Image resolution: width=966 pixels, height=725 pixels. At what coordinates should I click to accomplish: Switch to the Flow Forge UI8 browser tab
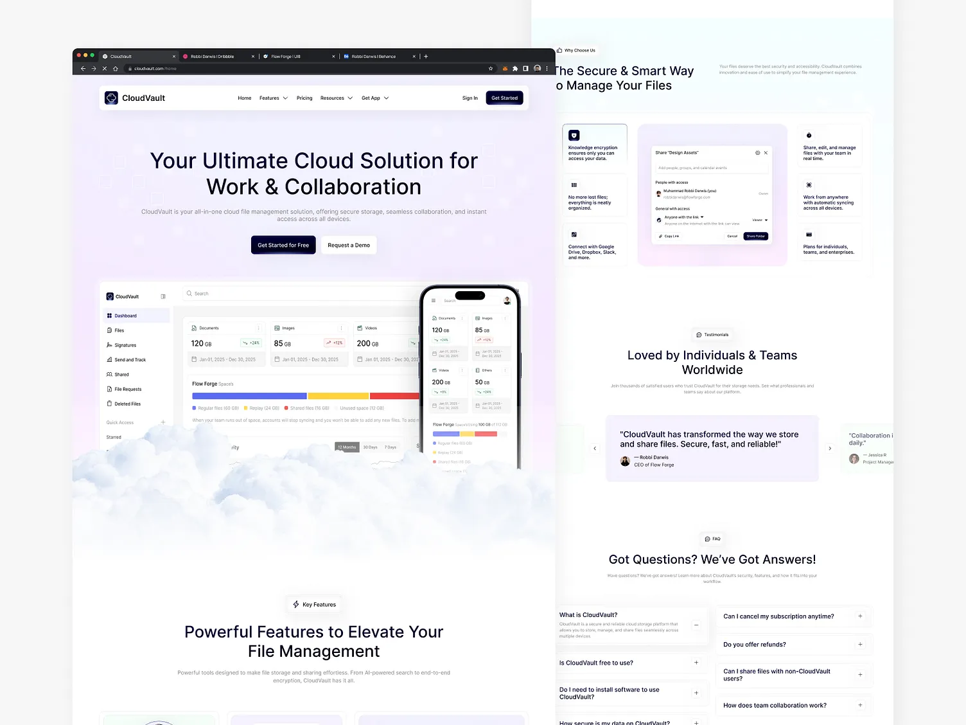(x=299, y=57)
